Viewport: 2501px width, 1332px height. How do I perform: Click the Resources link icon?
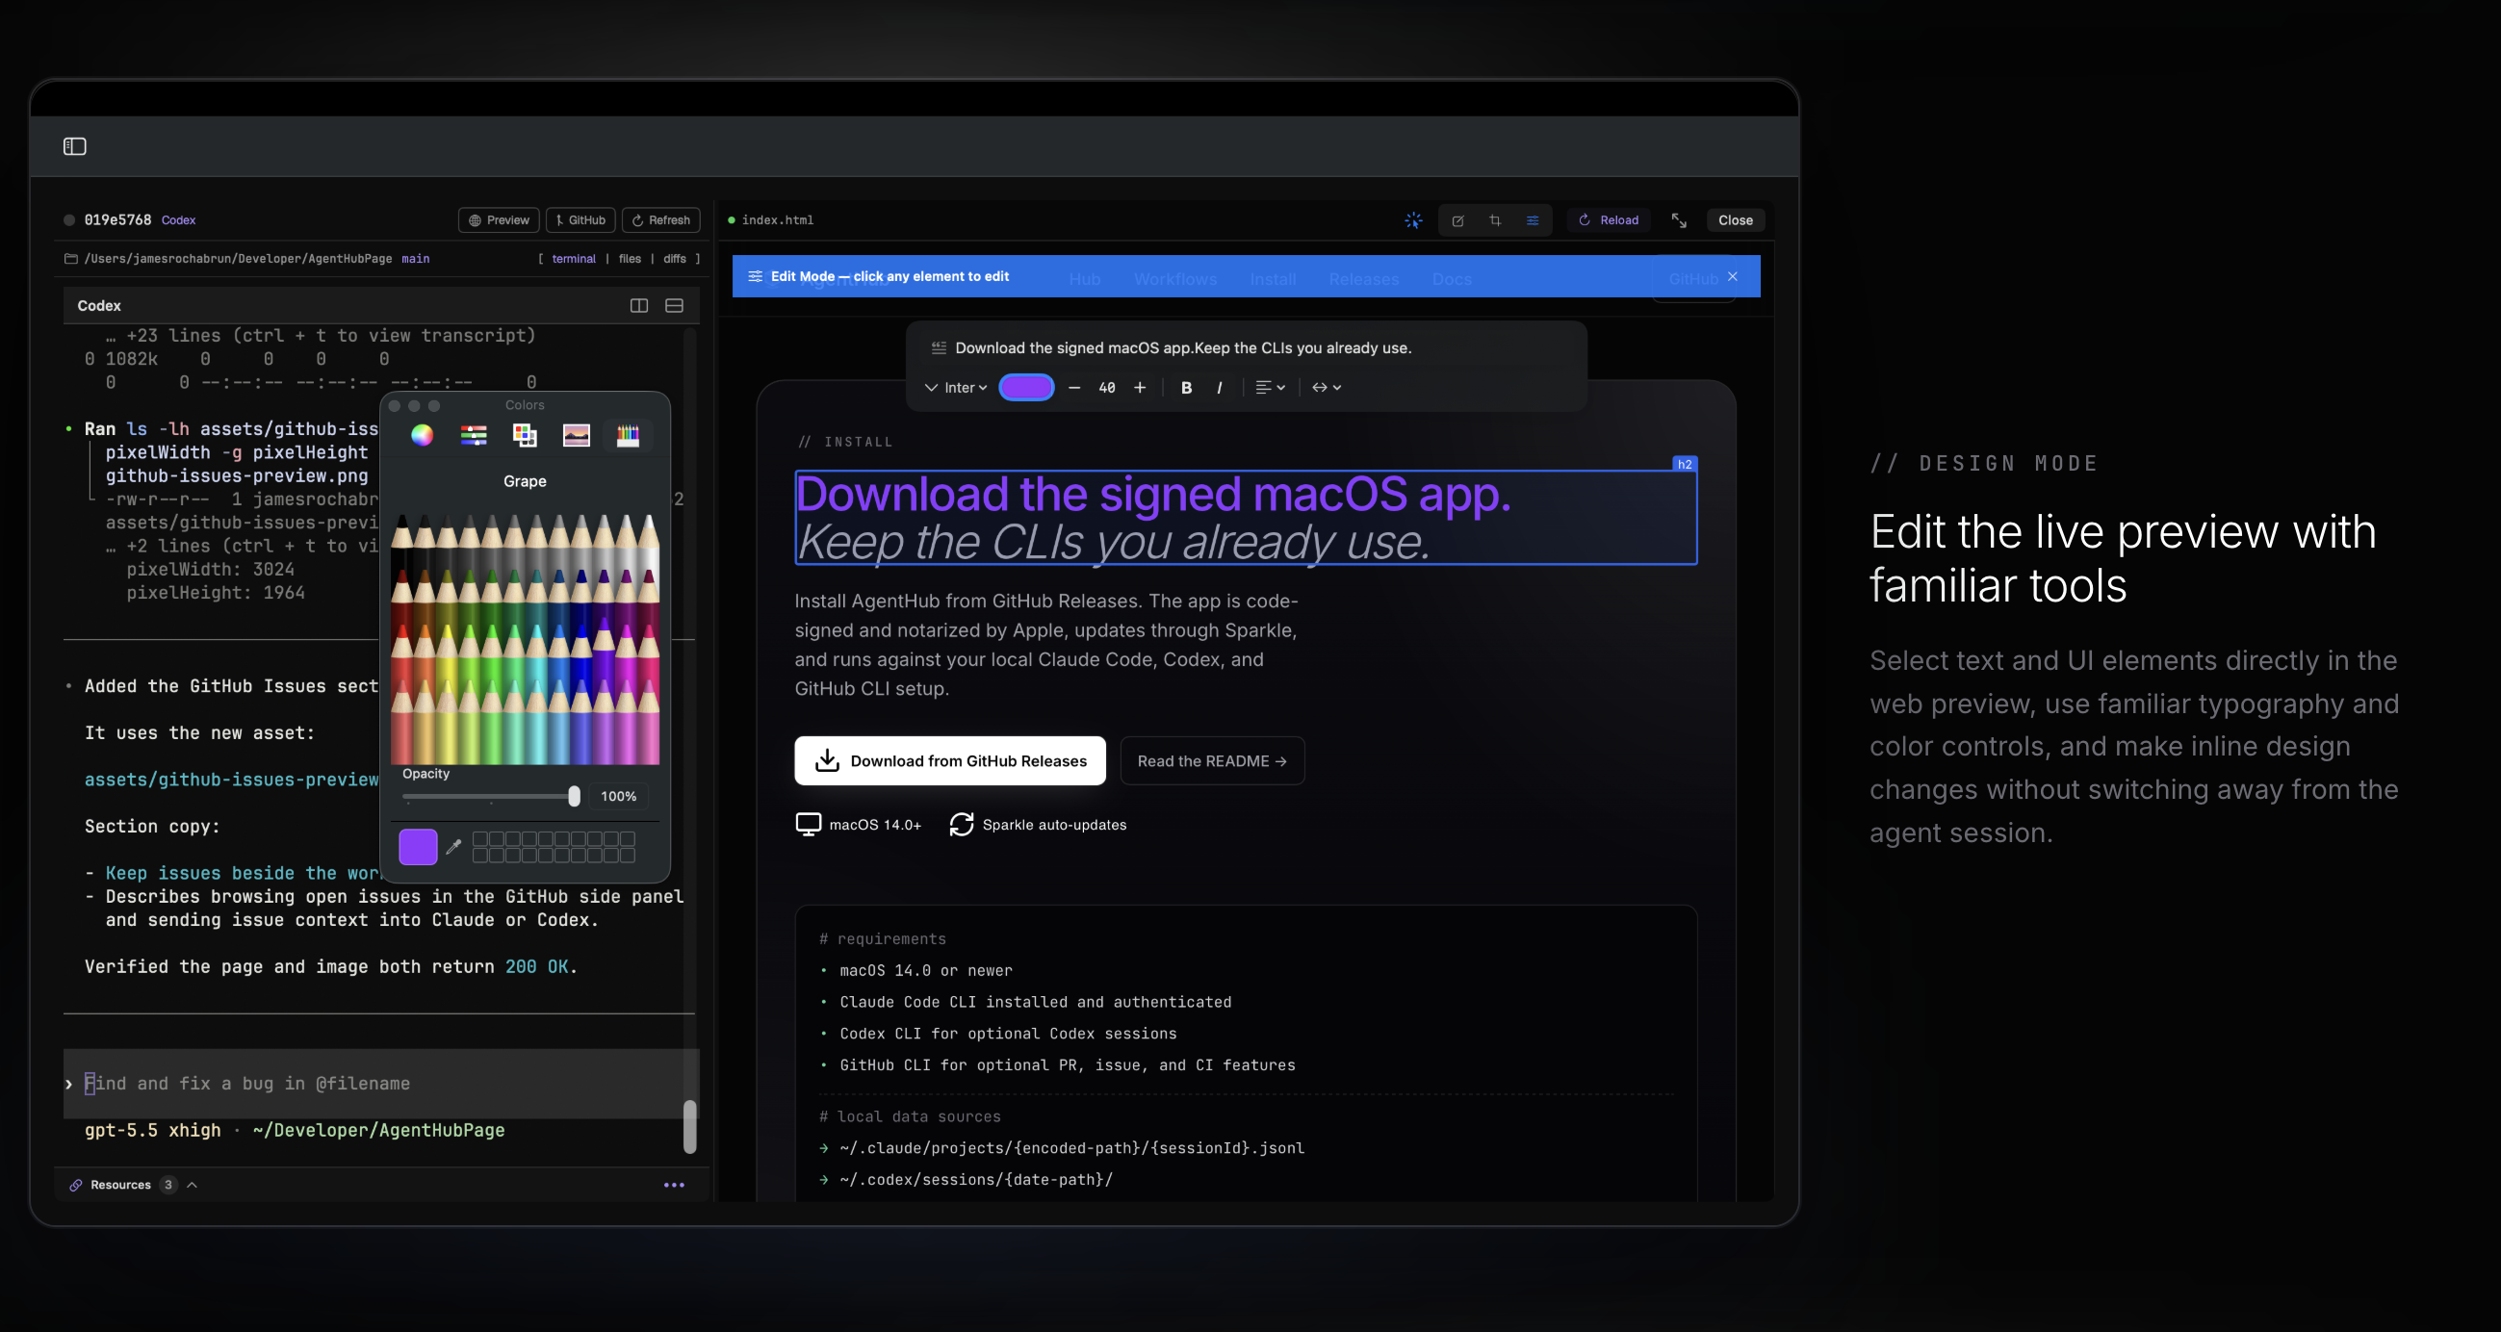pyautogui.click(x=76, y=1185)
